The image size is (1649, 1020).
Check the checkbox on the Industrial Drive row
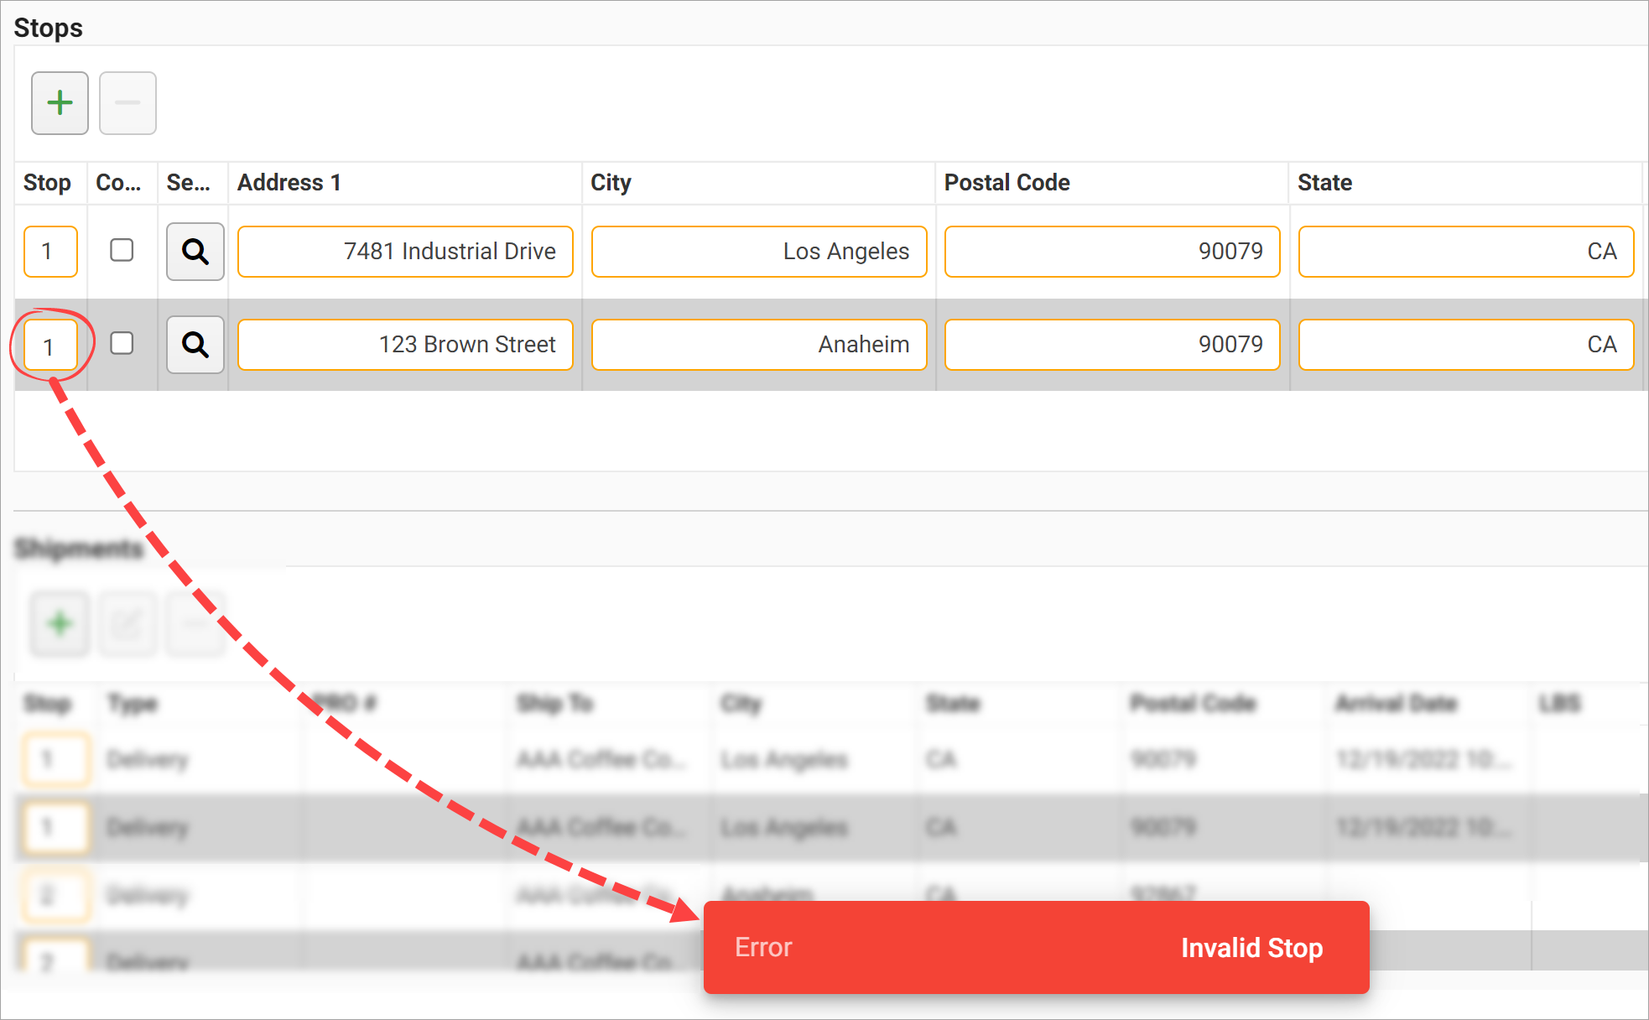[122, 249]
